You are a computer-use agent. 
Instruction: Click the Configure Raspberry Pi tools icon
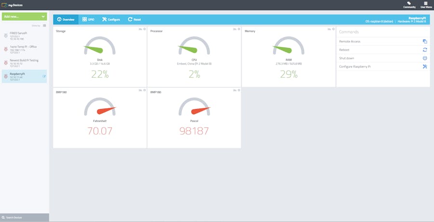(425, 67)
